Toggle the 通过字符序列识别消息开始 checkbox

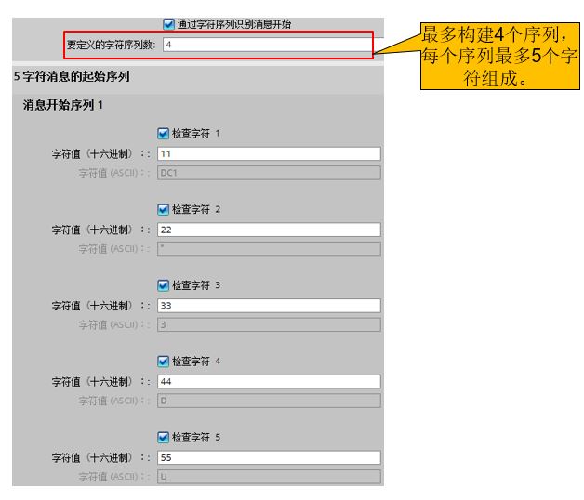168,24
